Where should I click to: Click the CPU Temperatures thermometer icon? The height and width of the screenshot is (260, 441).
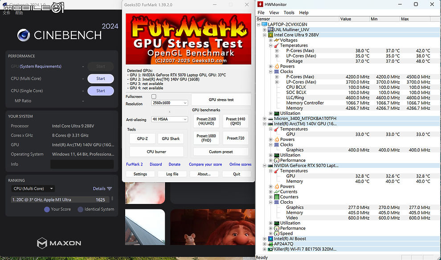click(277, 45)
